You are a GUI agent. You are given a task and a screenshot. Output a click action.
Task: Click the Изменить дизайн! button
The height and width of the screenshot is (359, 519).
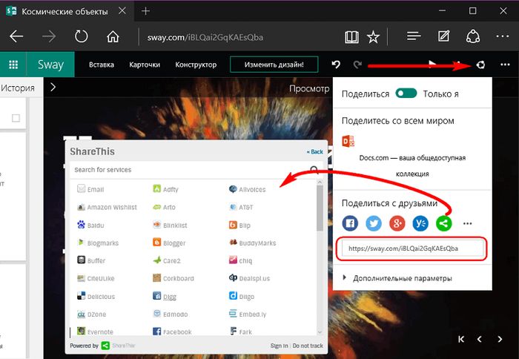(x=274, y=65)
